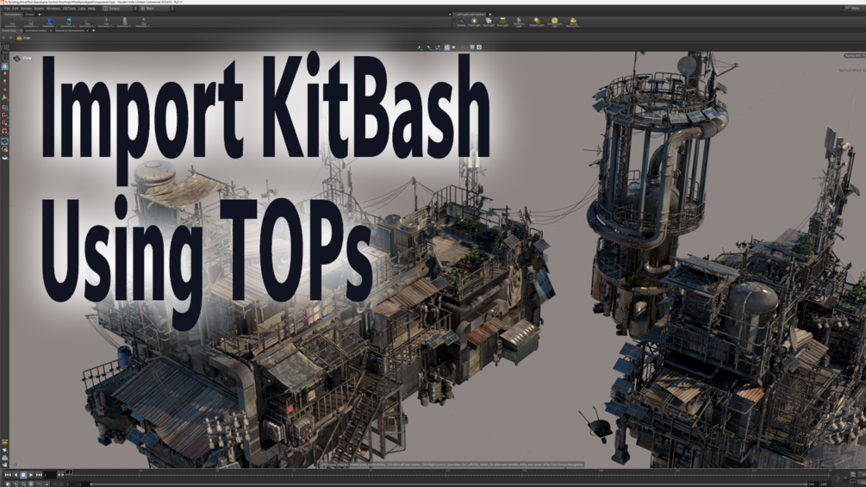Switch to the Geometry Spreadsheet pane tab

(70, 30)
